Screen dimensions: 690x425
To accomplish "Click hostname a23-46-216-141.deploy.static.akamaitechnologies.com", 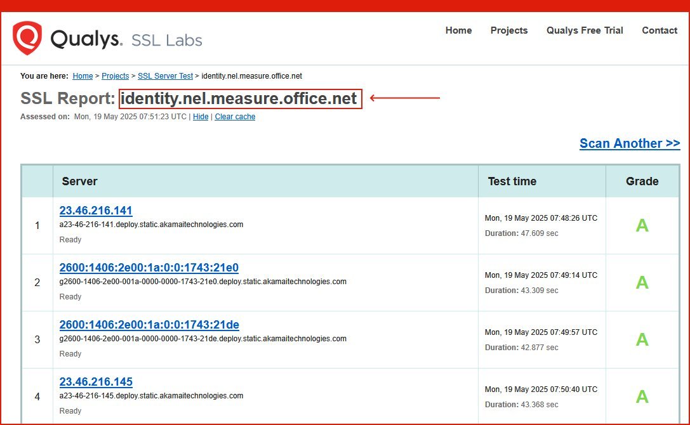I will click(x=151, y=225).
